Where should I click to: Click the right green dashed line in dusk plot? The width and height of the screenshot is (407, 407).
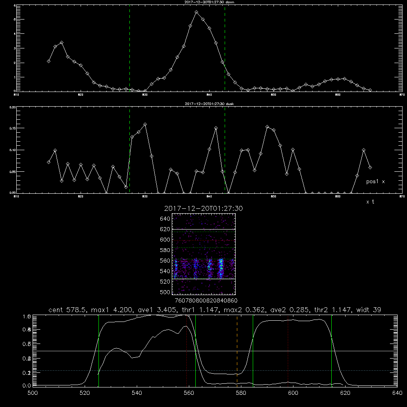pos(225,150)
